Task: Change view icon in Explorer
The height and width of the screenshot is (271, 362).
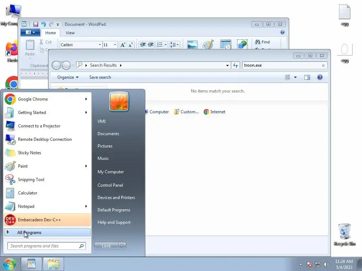Action: 287,77
